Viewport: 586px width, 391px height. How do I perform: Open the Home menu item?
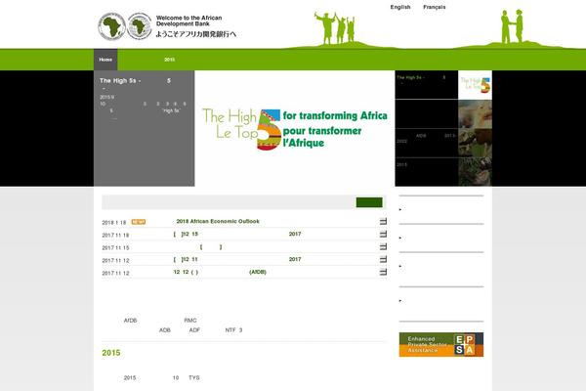(x=105, y=60)
